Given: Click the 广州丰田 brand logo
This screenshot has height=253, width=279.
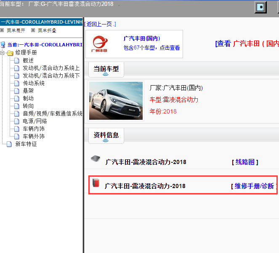Looking at the screenshot, I should 100,44.
